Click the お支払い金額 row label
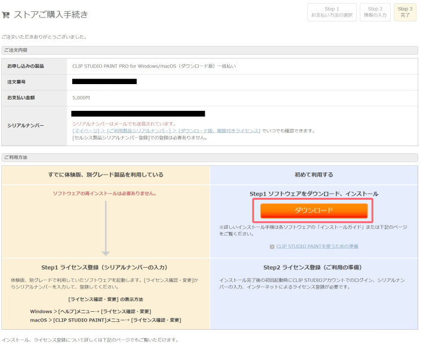423x347 pixels. coord(21,98)
